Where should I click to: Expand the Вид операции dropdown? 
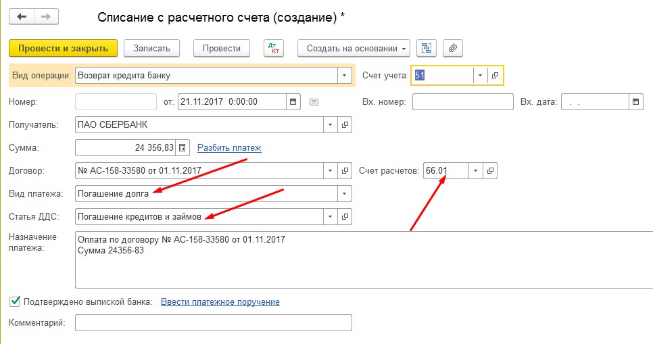point(345,75)
